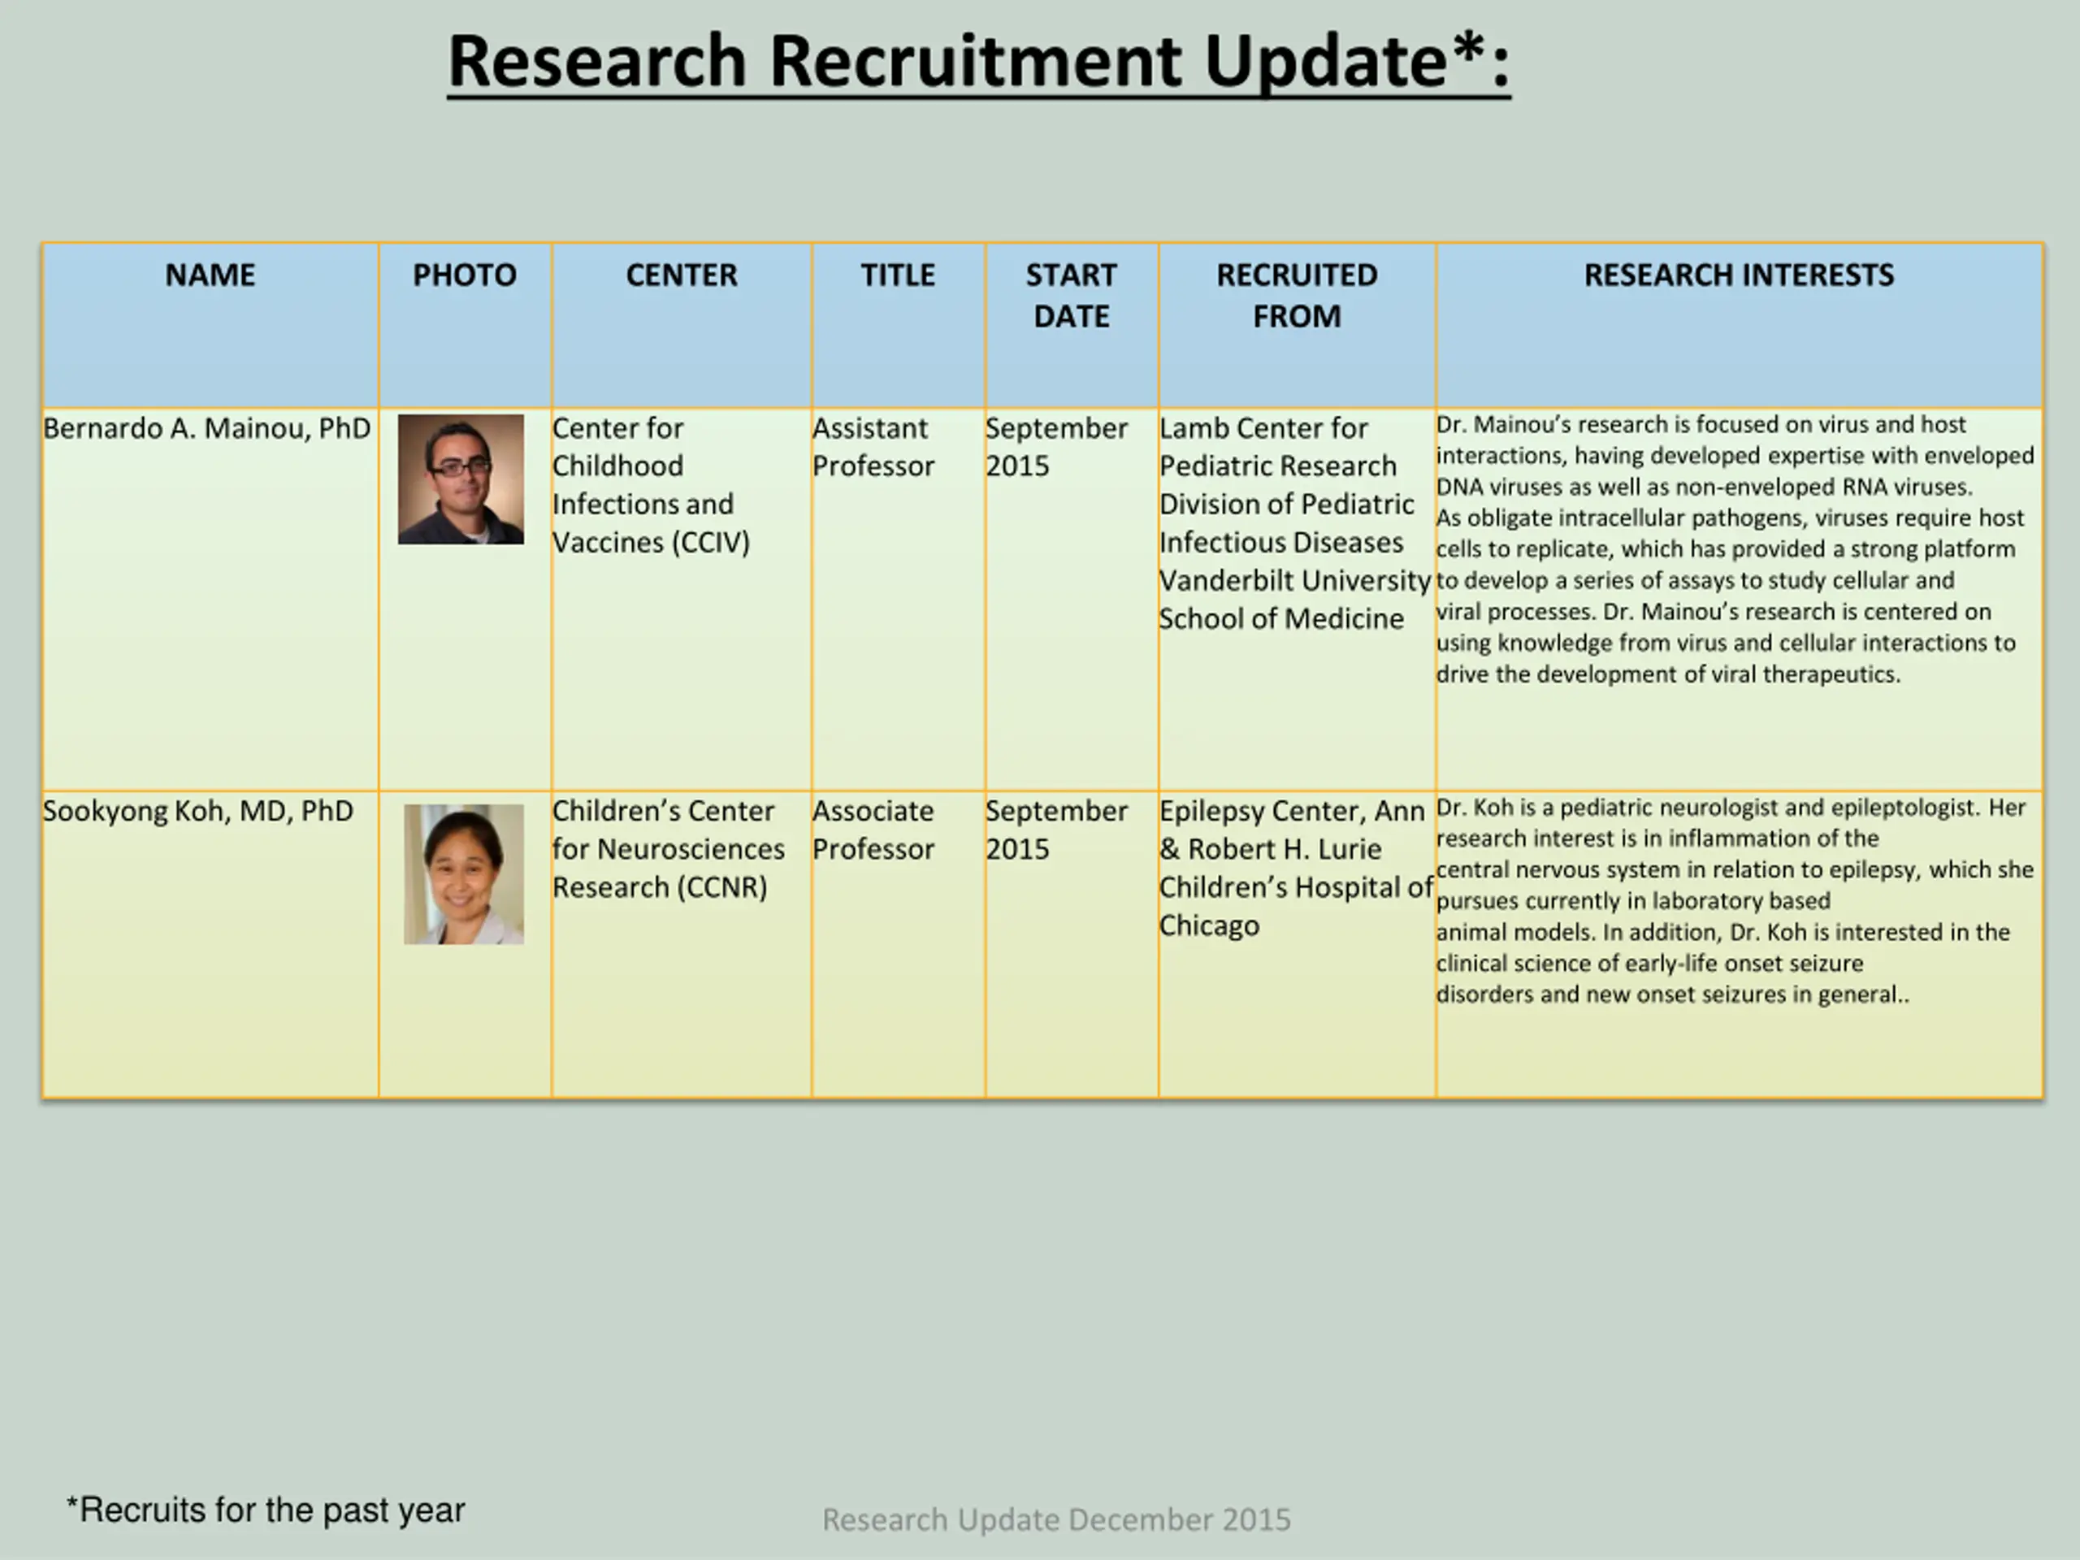Click the Research Recruitment Update title
The height and width of the screenshot is (1560, 2080).
click(x=979, y=62)
